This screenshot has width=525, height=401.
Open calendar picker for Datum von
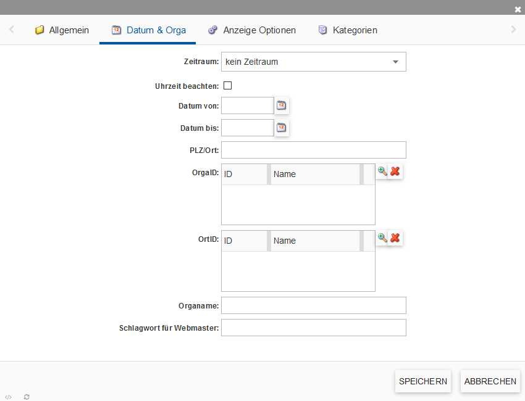coord(281,105)
